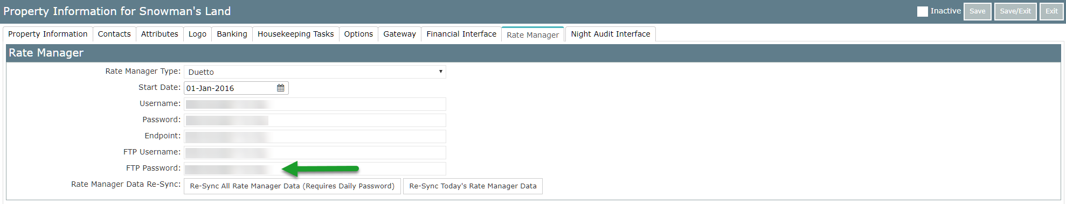Go to the Attributes tab

(x=160, y=34)
